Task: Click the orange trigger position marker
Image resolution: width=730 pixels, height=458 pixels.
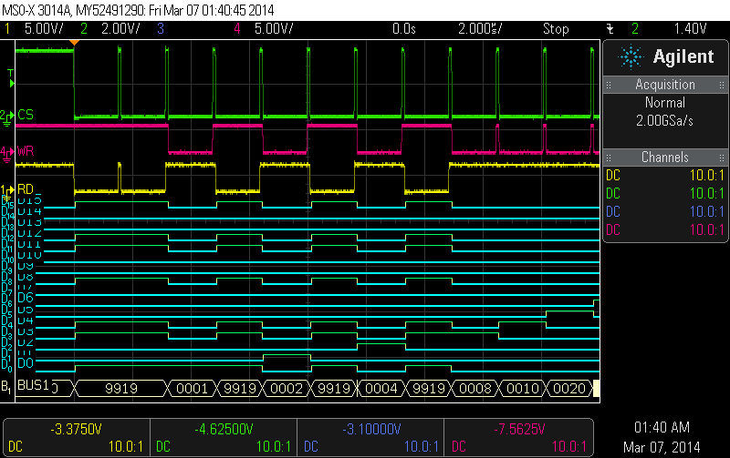Action: click(x=74, y=42)
